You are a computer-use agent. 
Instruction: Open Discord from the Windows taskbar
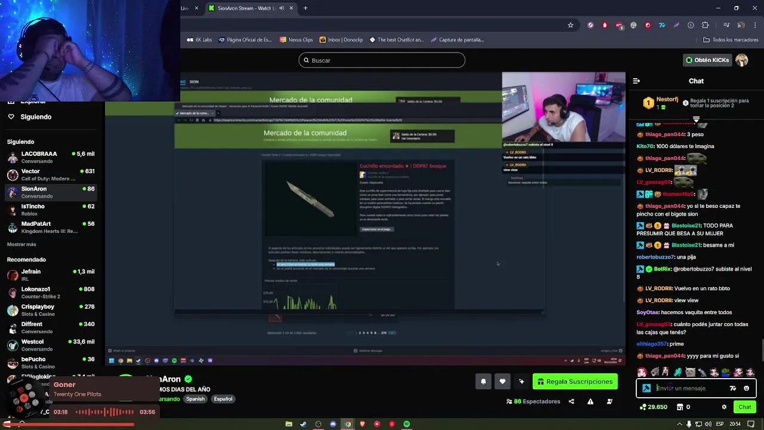tap(332, 424)
